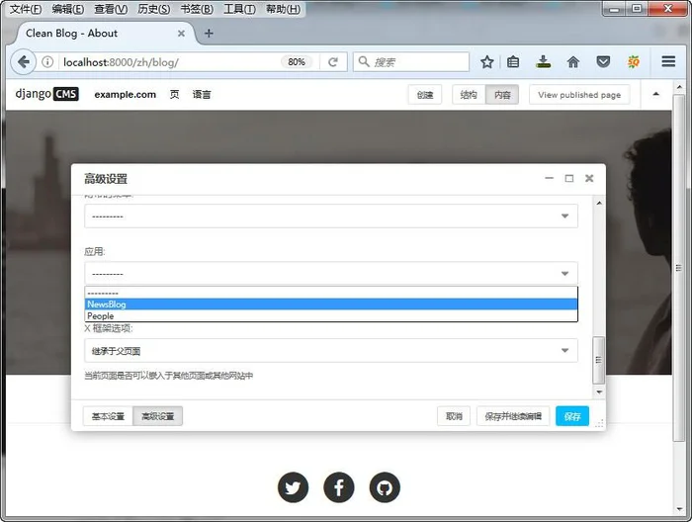Viewport: 692px width, 522px height.
Task: Open the example.com toolbar menu
Action: coord(125,95)
